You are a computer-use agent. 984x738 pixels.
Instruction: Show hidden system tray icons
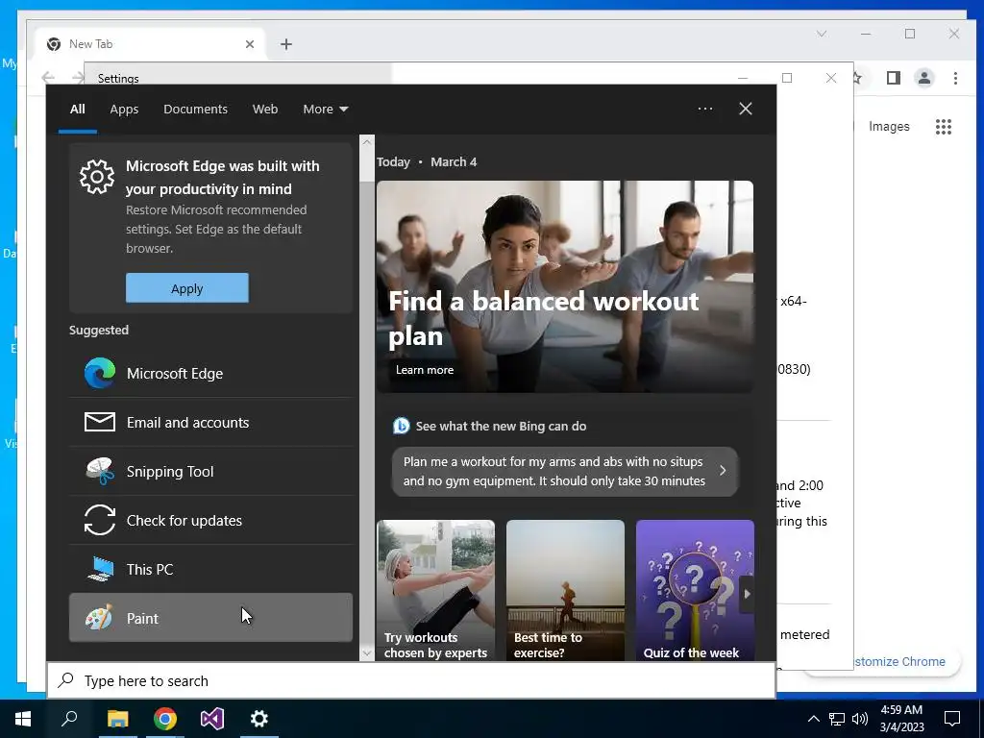point(813,719)
